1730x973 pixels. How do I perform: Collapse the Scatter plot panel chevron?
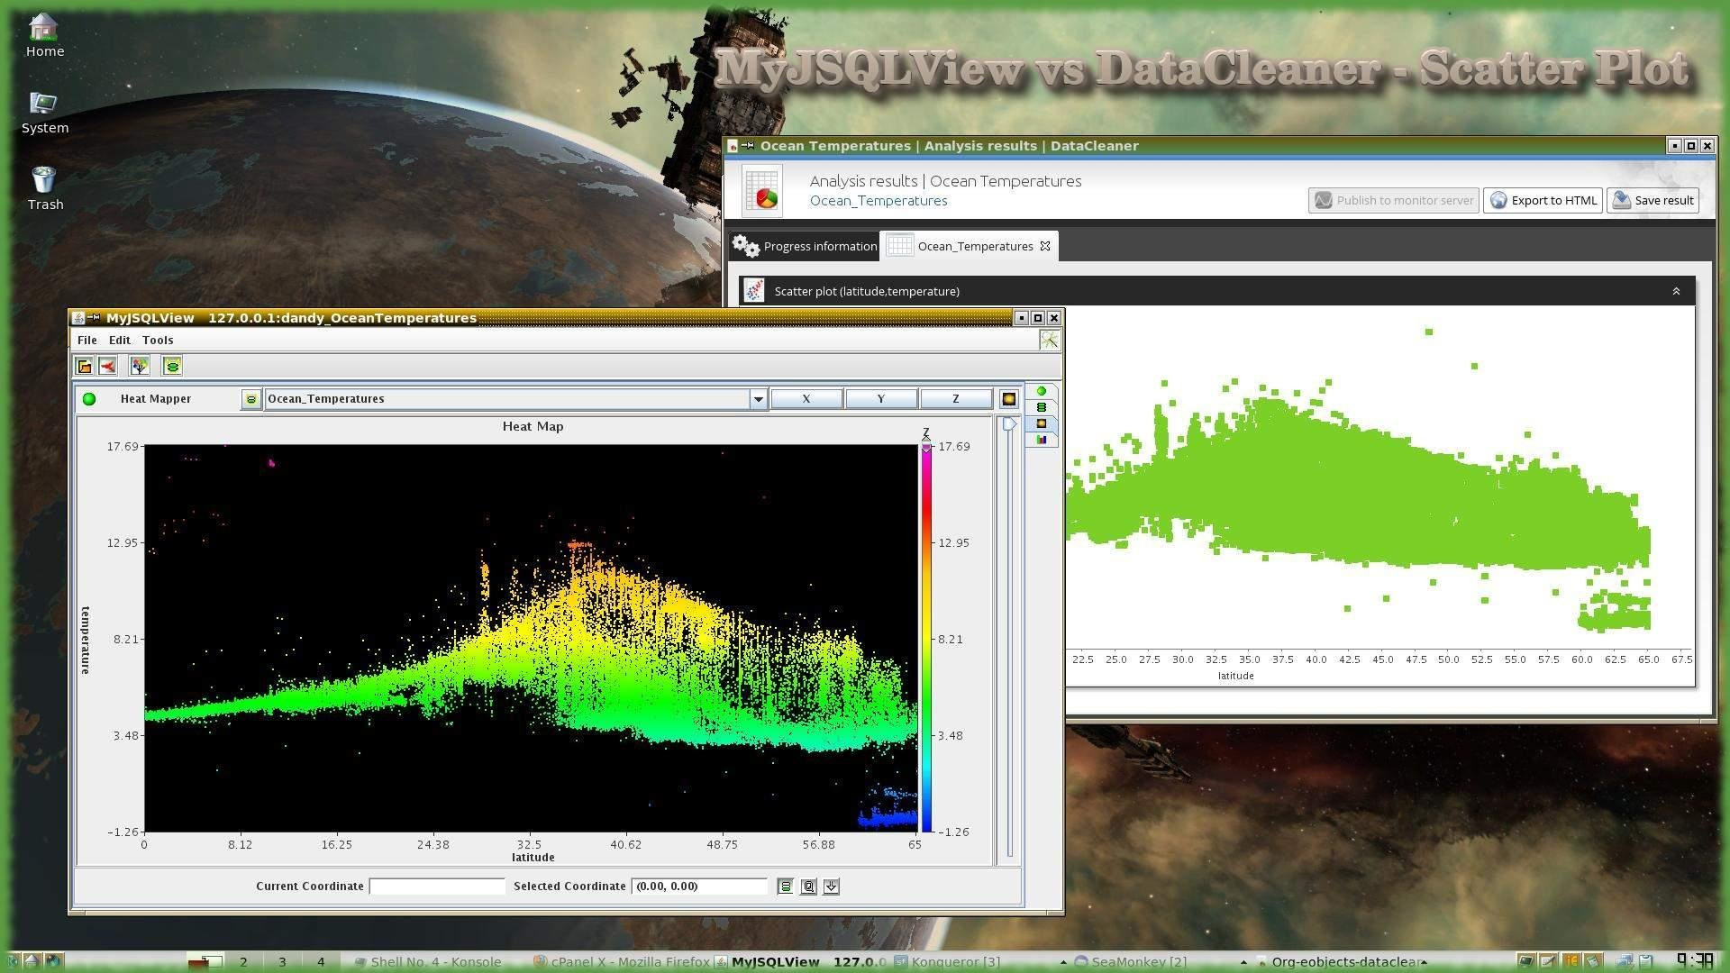1676,291
